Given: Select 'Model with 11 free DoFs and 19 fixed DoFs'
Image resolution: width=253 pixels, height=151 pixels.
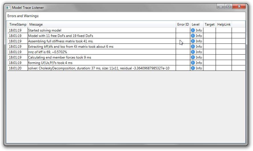Looking at the screenshot, I should 61,36.
